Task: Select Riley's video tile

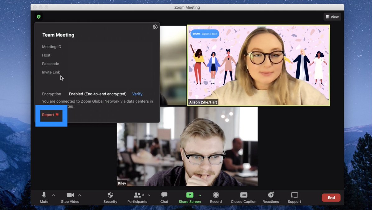Action: [x=187, y=146]
